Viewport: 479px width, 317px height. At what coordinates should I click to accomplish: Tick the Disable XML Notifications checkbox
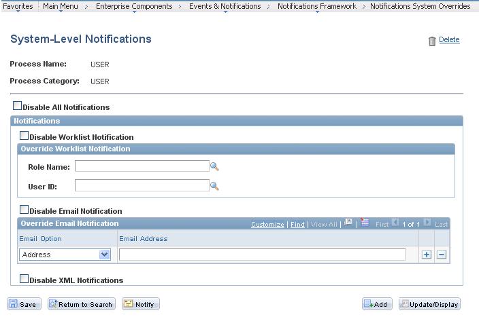pyautogui.click(x=24, y=278)
